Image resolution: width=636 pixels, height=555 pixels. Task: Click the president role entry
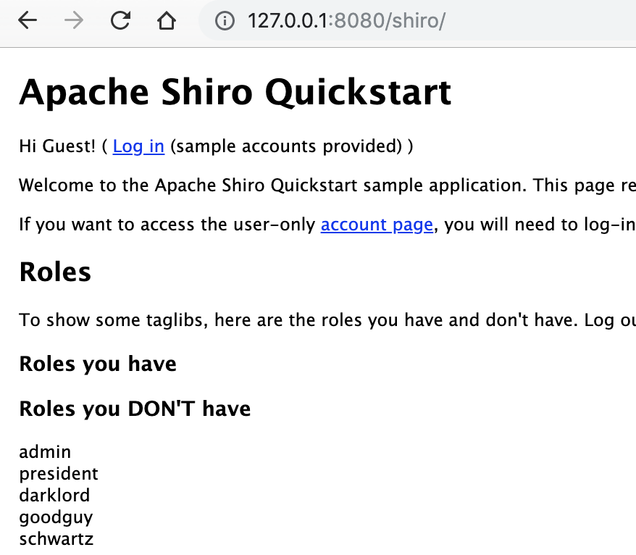(x=59, y=474)
